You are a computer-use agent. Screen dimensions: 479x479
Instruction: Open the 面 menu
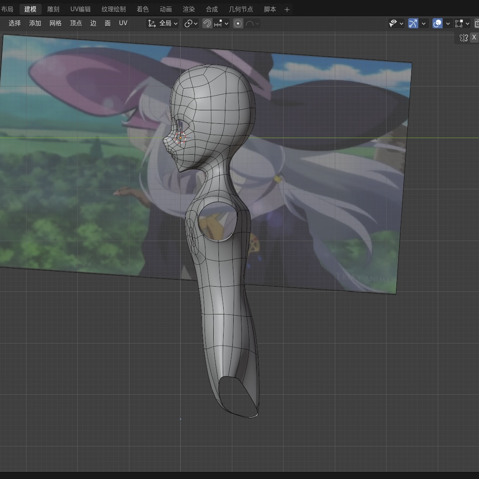[108, 23]
